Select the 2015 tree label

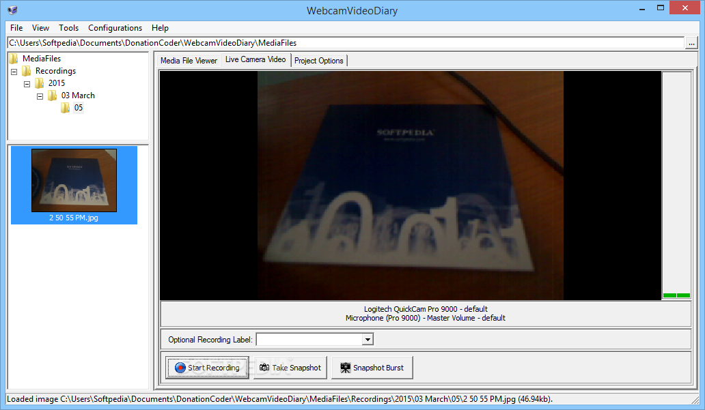coord(57,83)
